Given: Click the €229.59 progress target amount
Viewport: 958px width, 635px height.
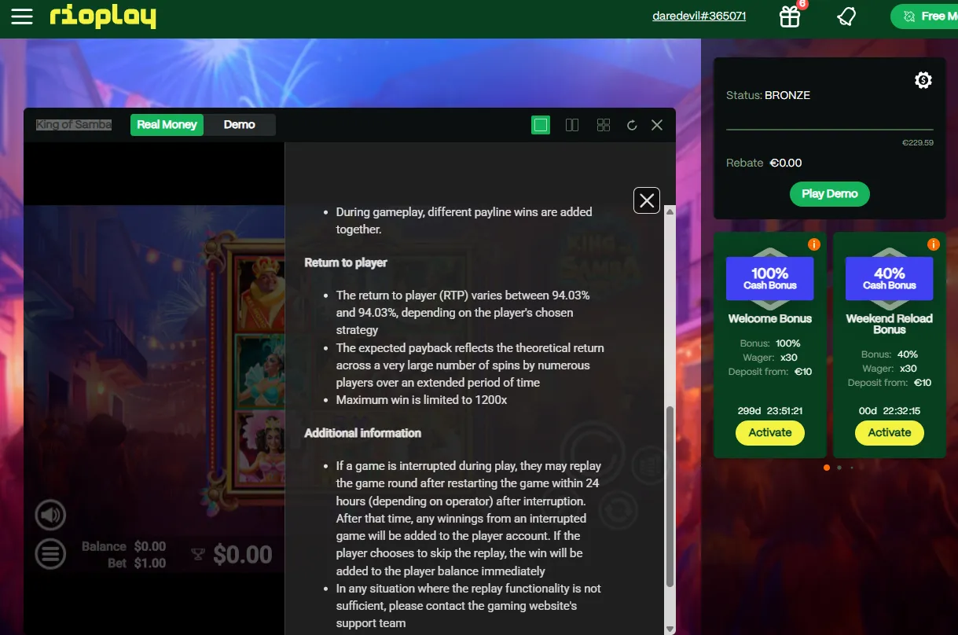Looking at the screenshot, I should click(x=918, y=143).
